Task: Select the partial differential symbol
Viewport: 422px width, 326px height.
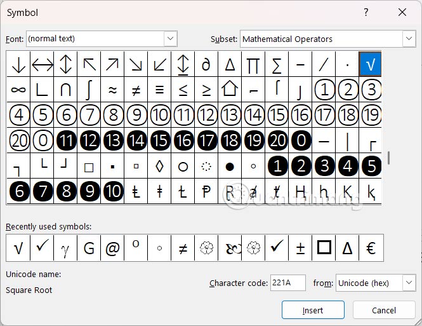Action: pyautogui.click(x=206, y=64)
